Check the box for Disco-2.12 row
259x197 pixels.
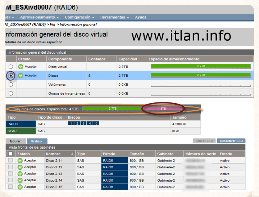[x=11, y=167]
